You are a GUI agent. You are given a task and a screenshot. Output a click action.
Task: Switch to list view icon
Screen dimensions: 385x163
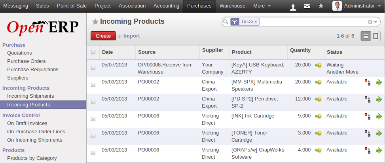[366, 36]
